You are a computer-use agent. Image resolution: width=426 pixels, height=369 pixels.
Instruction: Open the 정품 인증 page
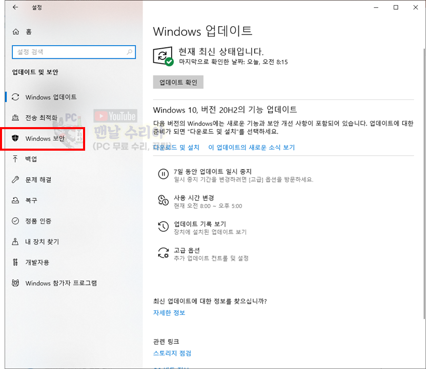tap(38, 221)
